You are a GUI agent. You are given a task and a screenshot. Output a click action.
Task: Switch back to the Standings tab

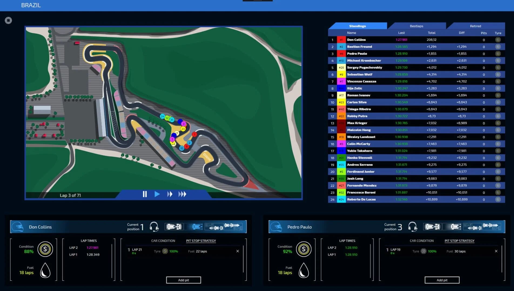pos(357,26)
